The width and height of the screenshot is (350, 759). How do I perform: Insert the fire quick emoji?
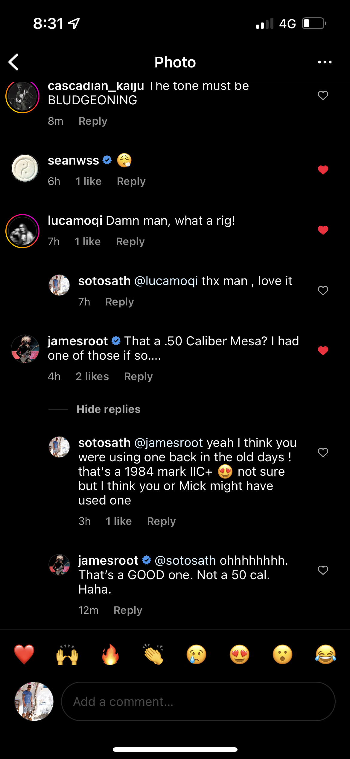click(x=110, y=654)
